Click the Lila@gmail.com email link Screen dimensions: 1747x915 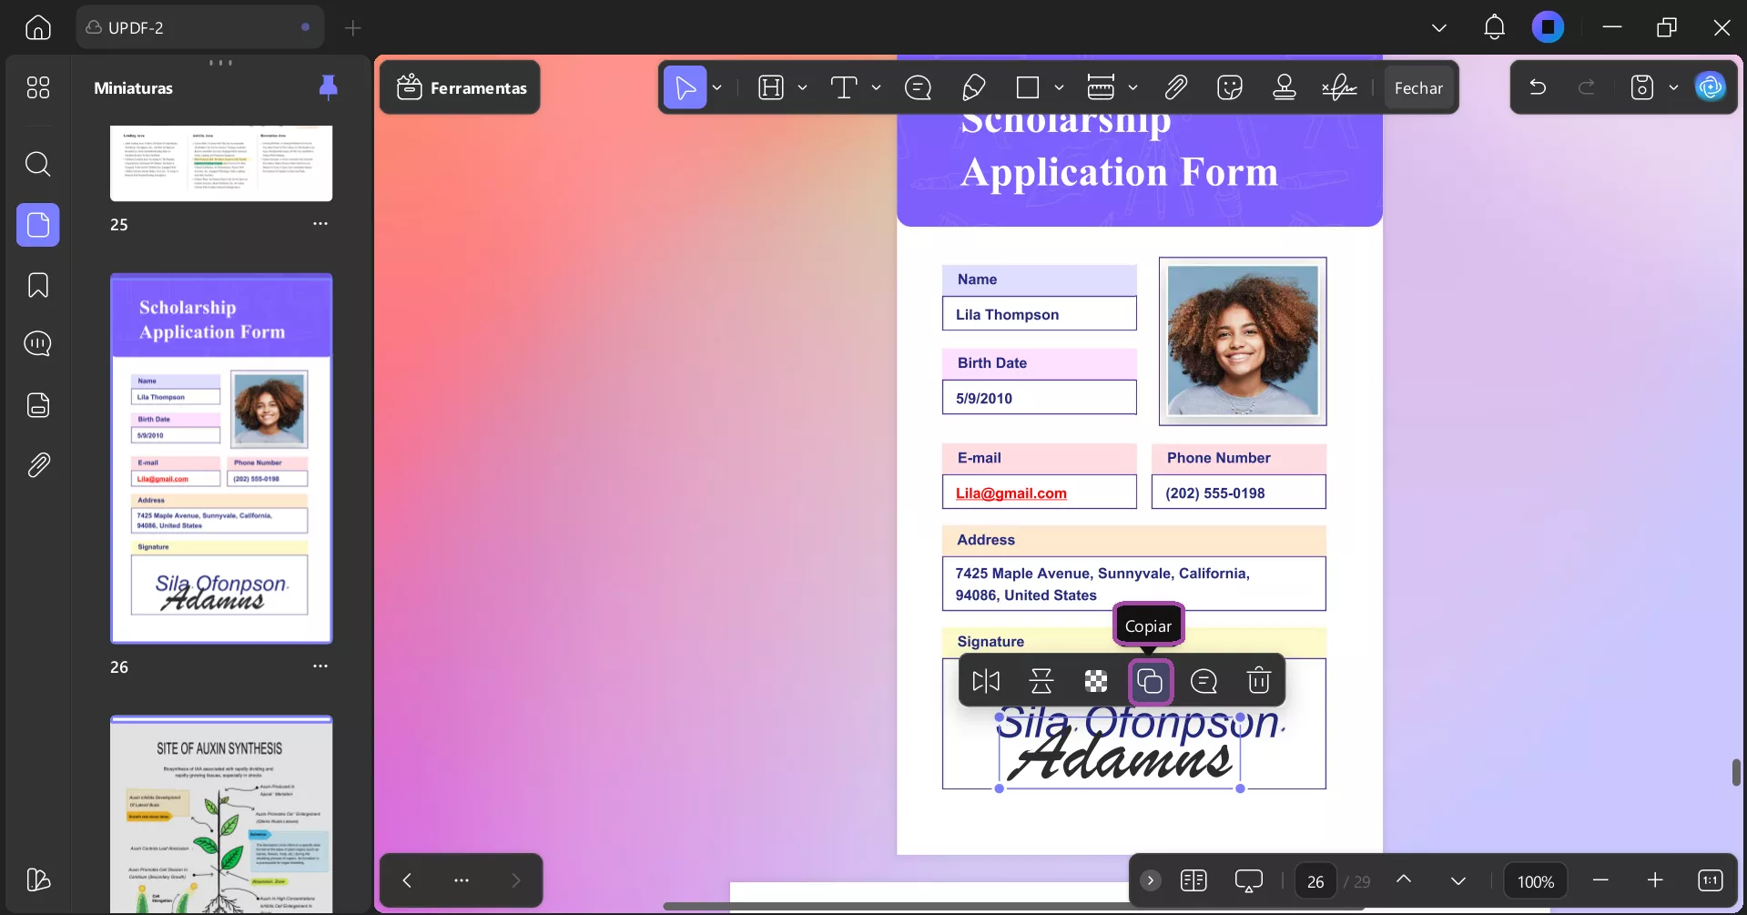(x=1011, y=493)
